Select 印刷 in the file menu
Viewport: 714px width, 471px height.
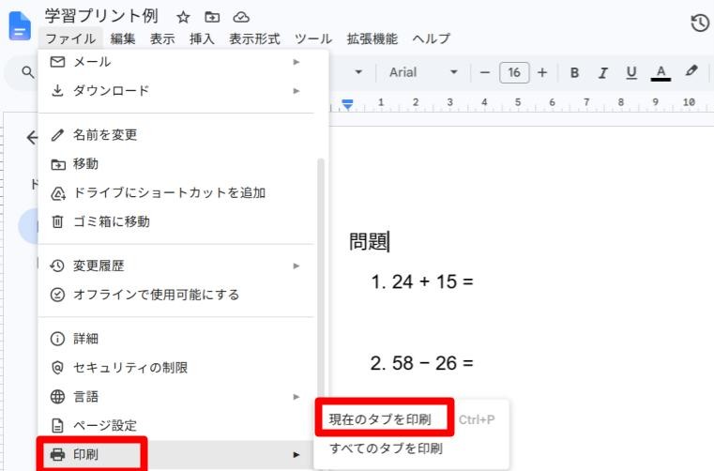pyautogui.click(x=177, y=455)
